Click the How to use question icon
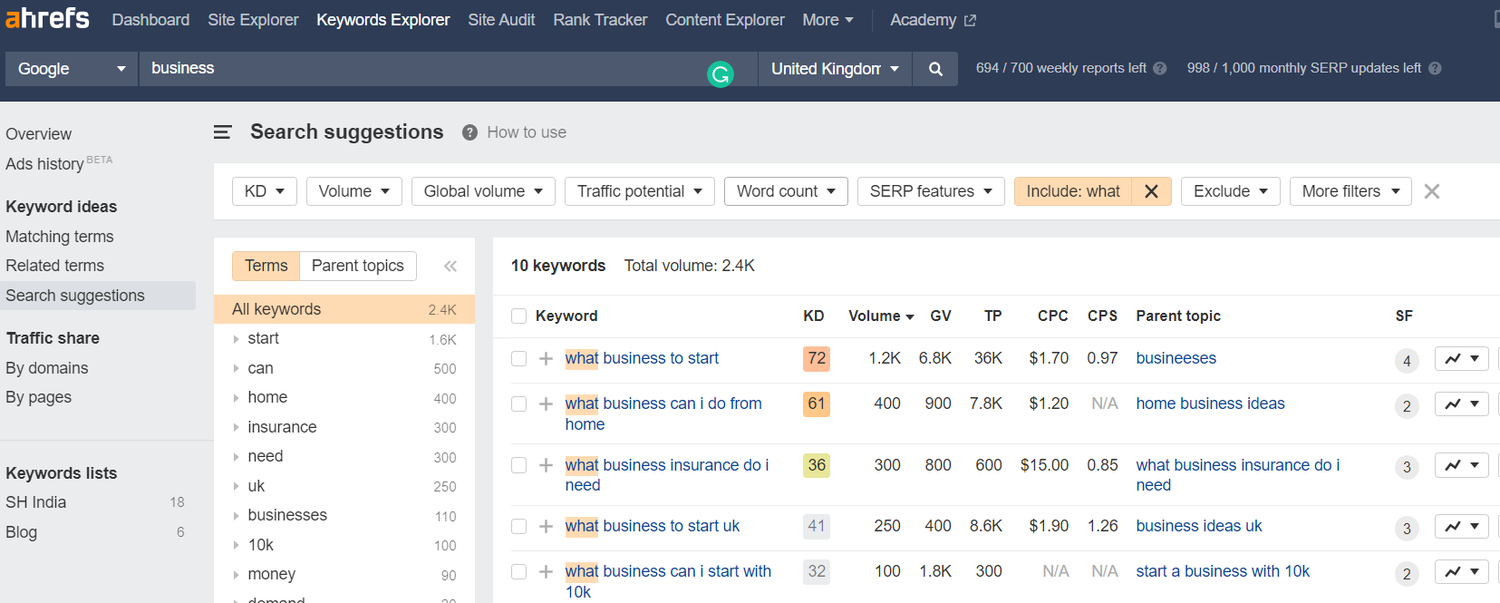Image resolution: width=1500 pixels, height=603 pixels. [469, 132]
